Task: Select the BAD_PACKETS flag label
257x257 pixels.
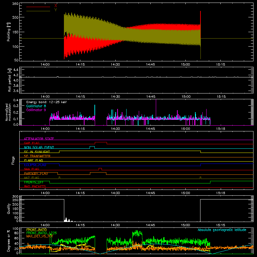Action: pos(35,186)
